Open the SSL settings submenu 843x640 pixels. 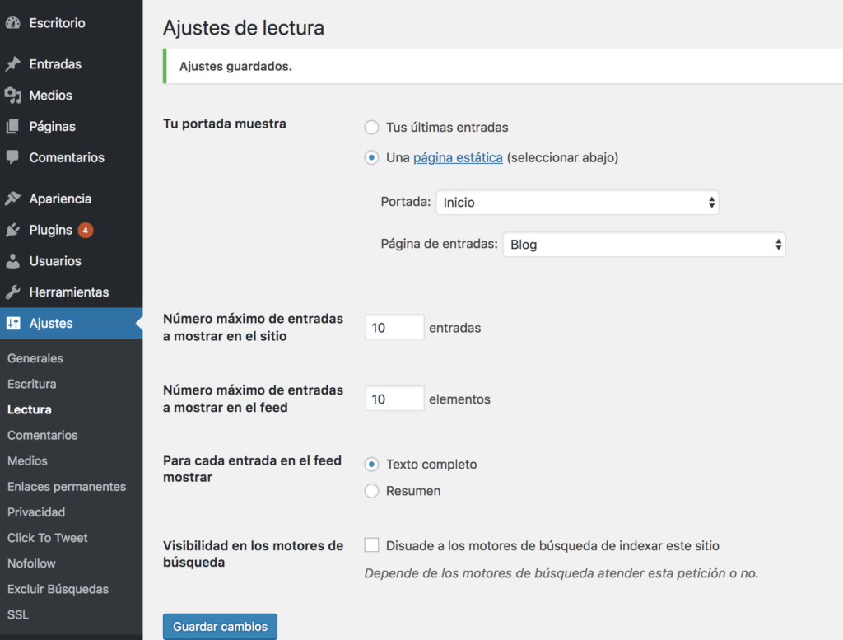(18, 614)
